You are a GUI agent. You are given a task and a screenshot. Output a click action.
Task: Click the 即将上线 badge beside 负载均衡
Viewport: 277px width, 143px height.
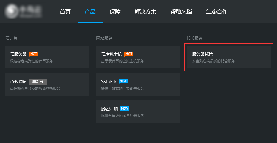(38, 82)
